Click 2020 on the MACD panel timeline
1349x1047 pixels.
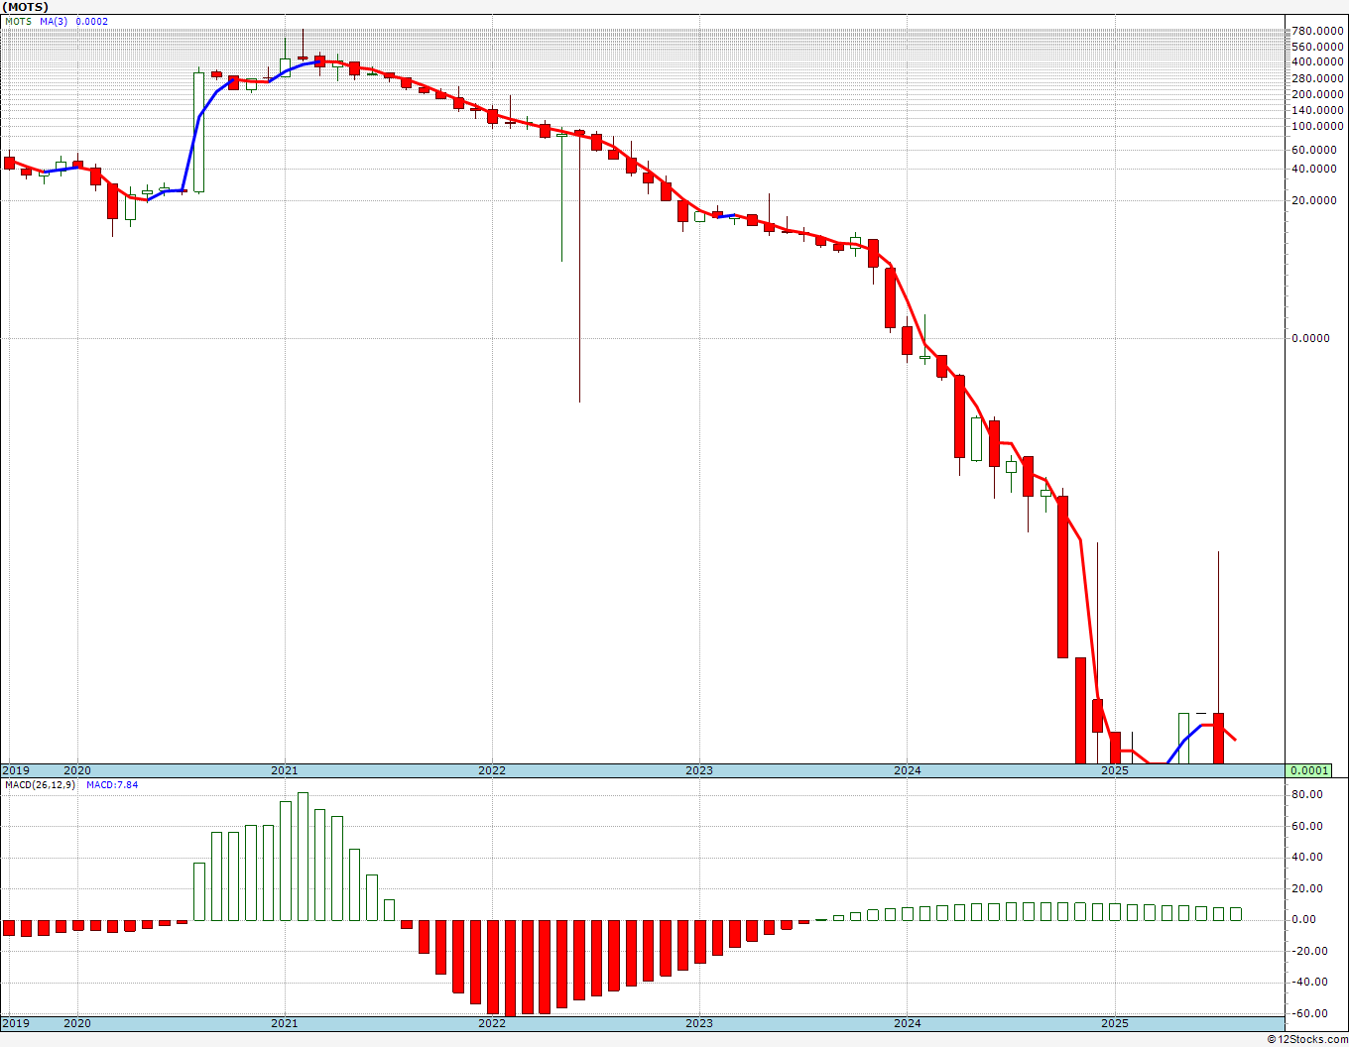[77, 1023]
